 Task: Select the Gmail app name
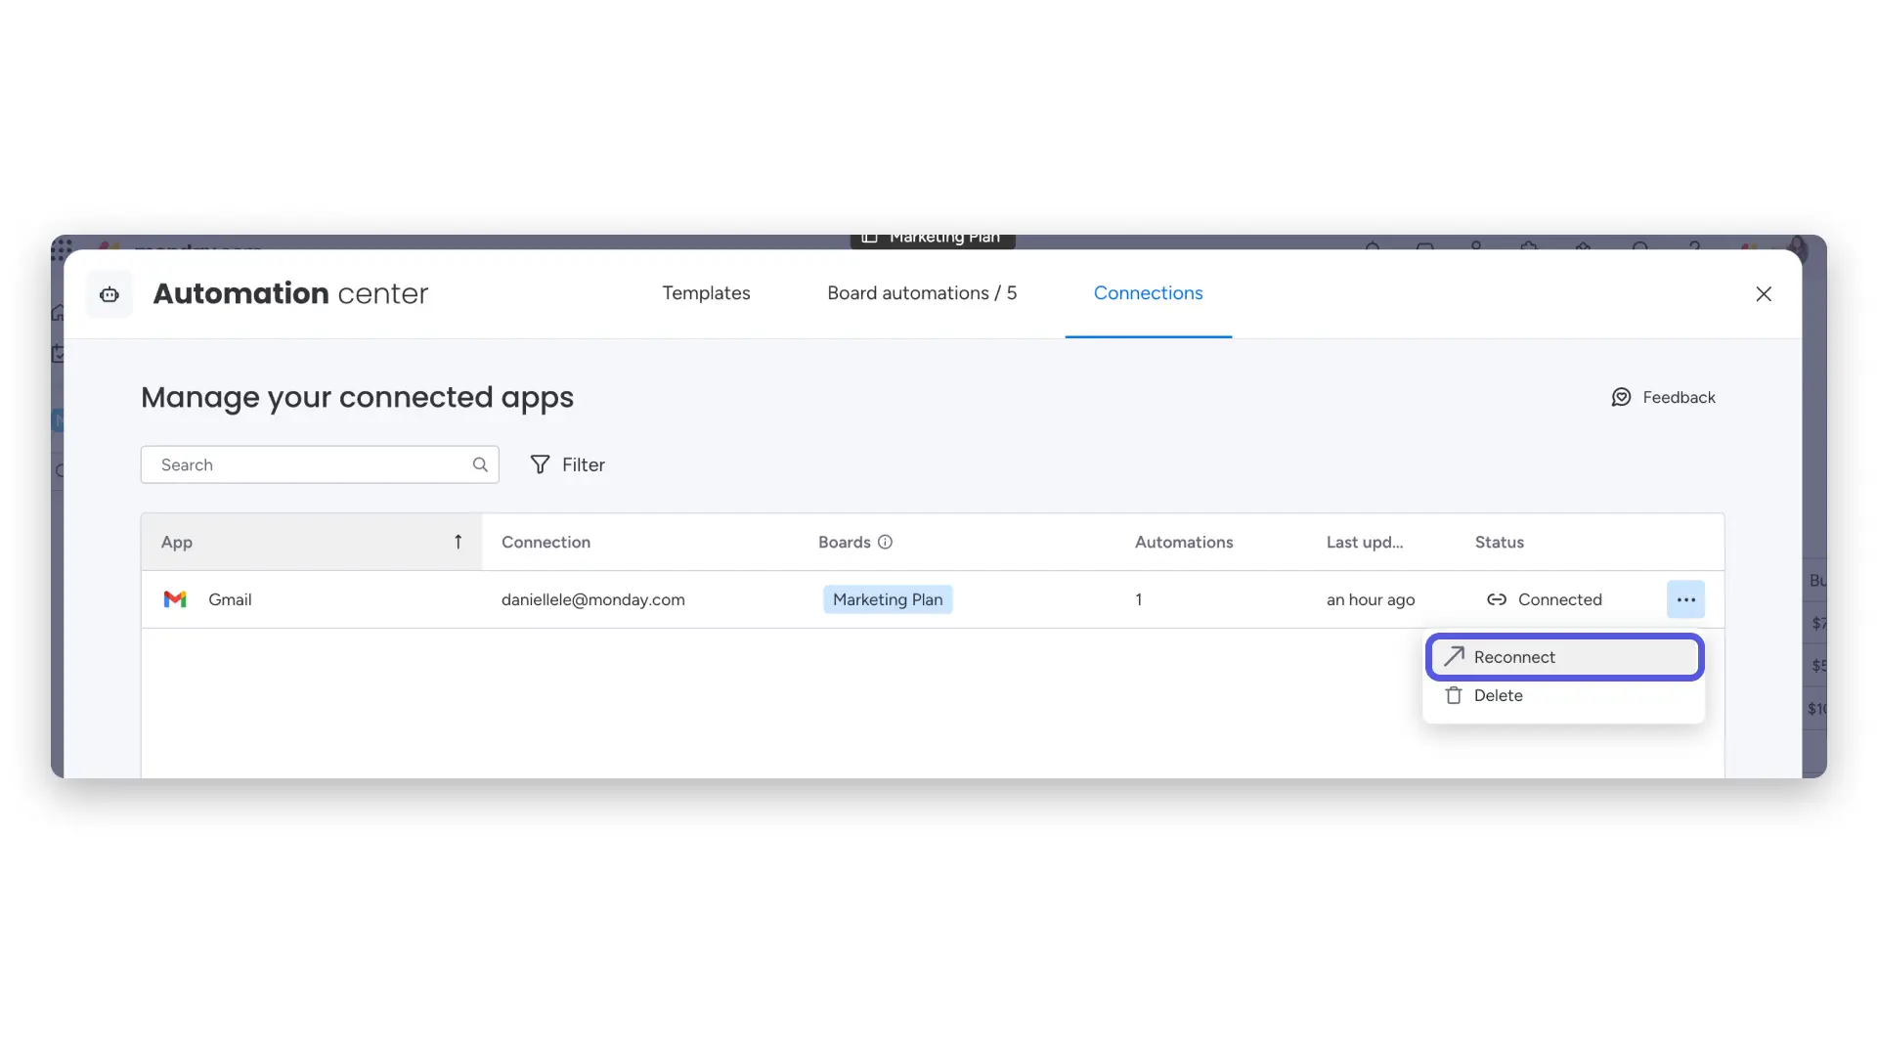[230, 599]
